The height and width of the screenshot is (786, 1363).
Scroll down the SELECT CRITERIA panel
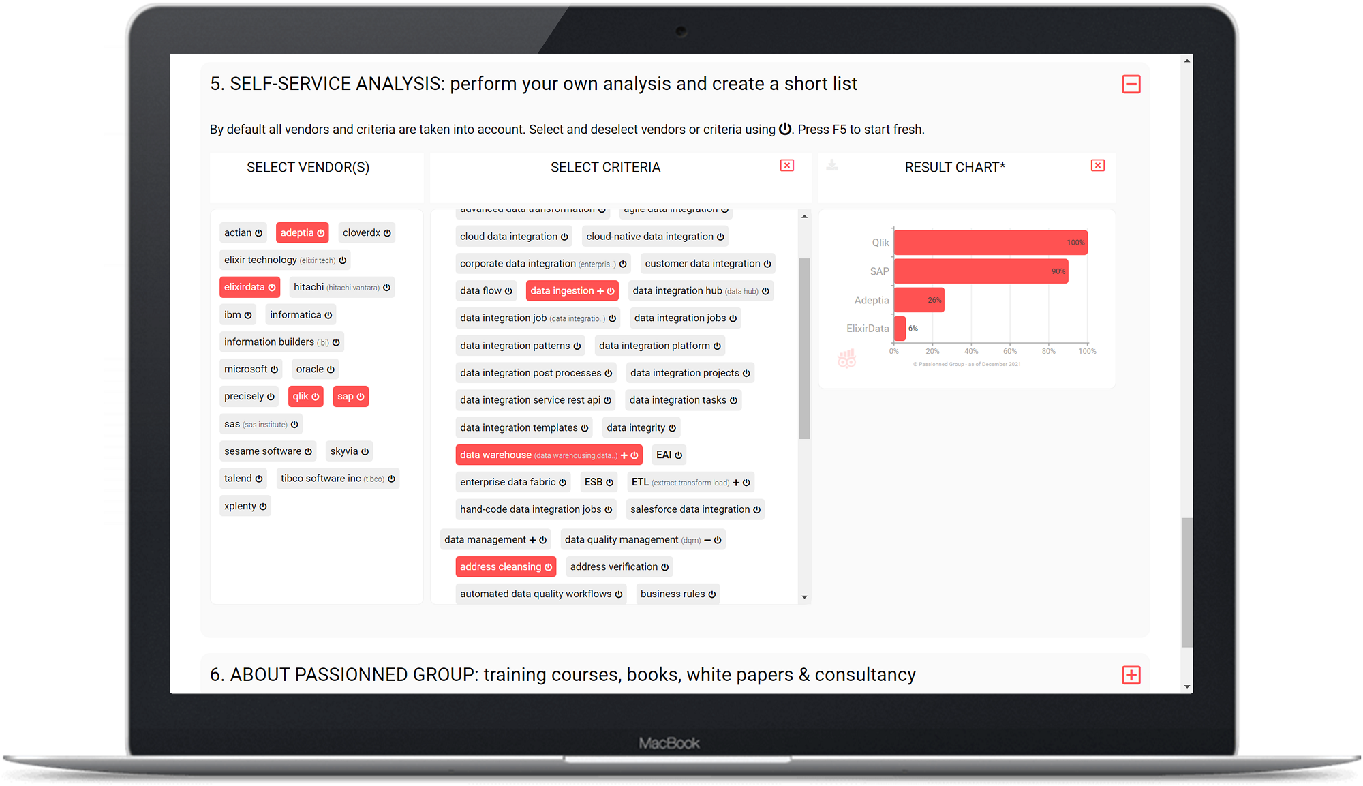point(804,596)
